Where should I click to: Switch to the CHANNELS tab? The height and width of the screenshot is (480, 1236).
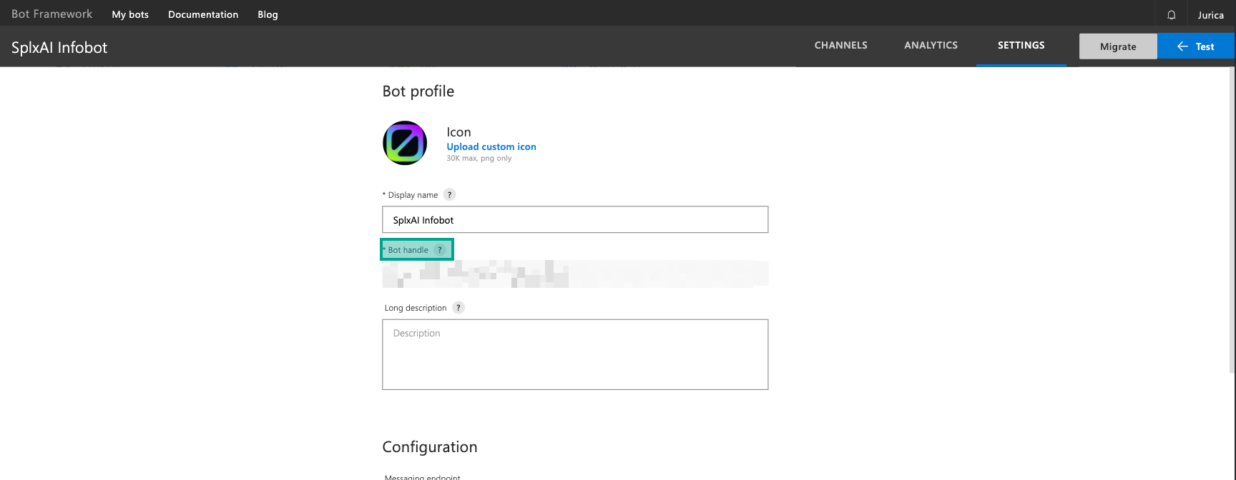click(x=840, y=45)
